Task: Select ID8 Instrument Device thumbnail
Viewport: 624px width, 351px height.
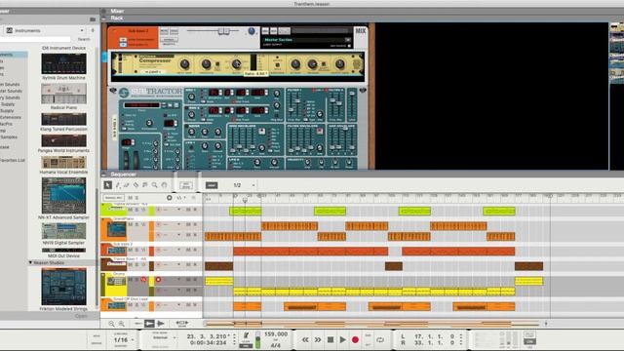Action: point(63,48)
